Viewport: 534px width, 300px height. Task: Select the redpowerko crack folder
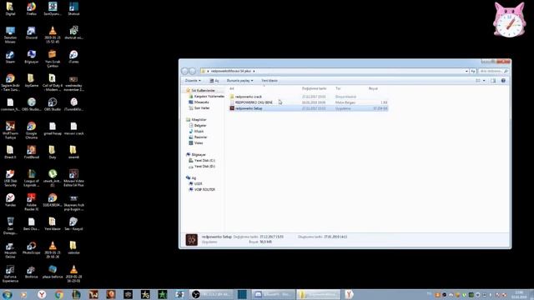coord(309,97)
